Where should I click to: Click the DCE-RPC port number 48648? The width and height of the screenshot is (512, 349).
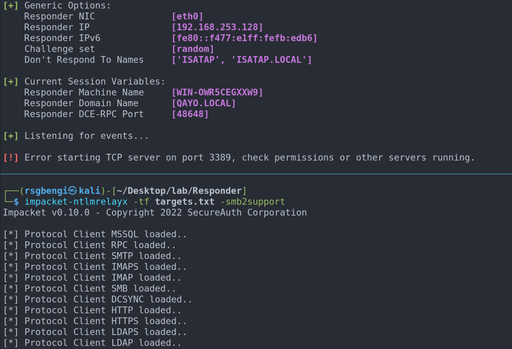pyautogui.click(x=190, y=114)
